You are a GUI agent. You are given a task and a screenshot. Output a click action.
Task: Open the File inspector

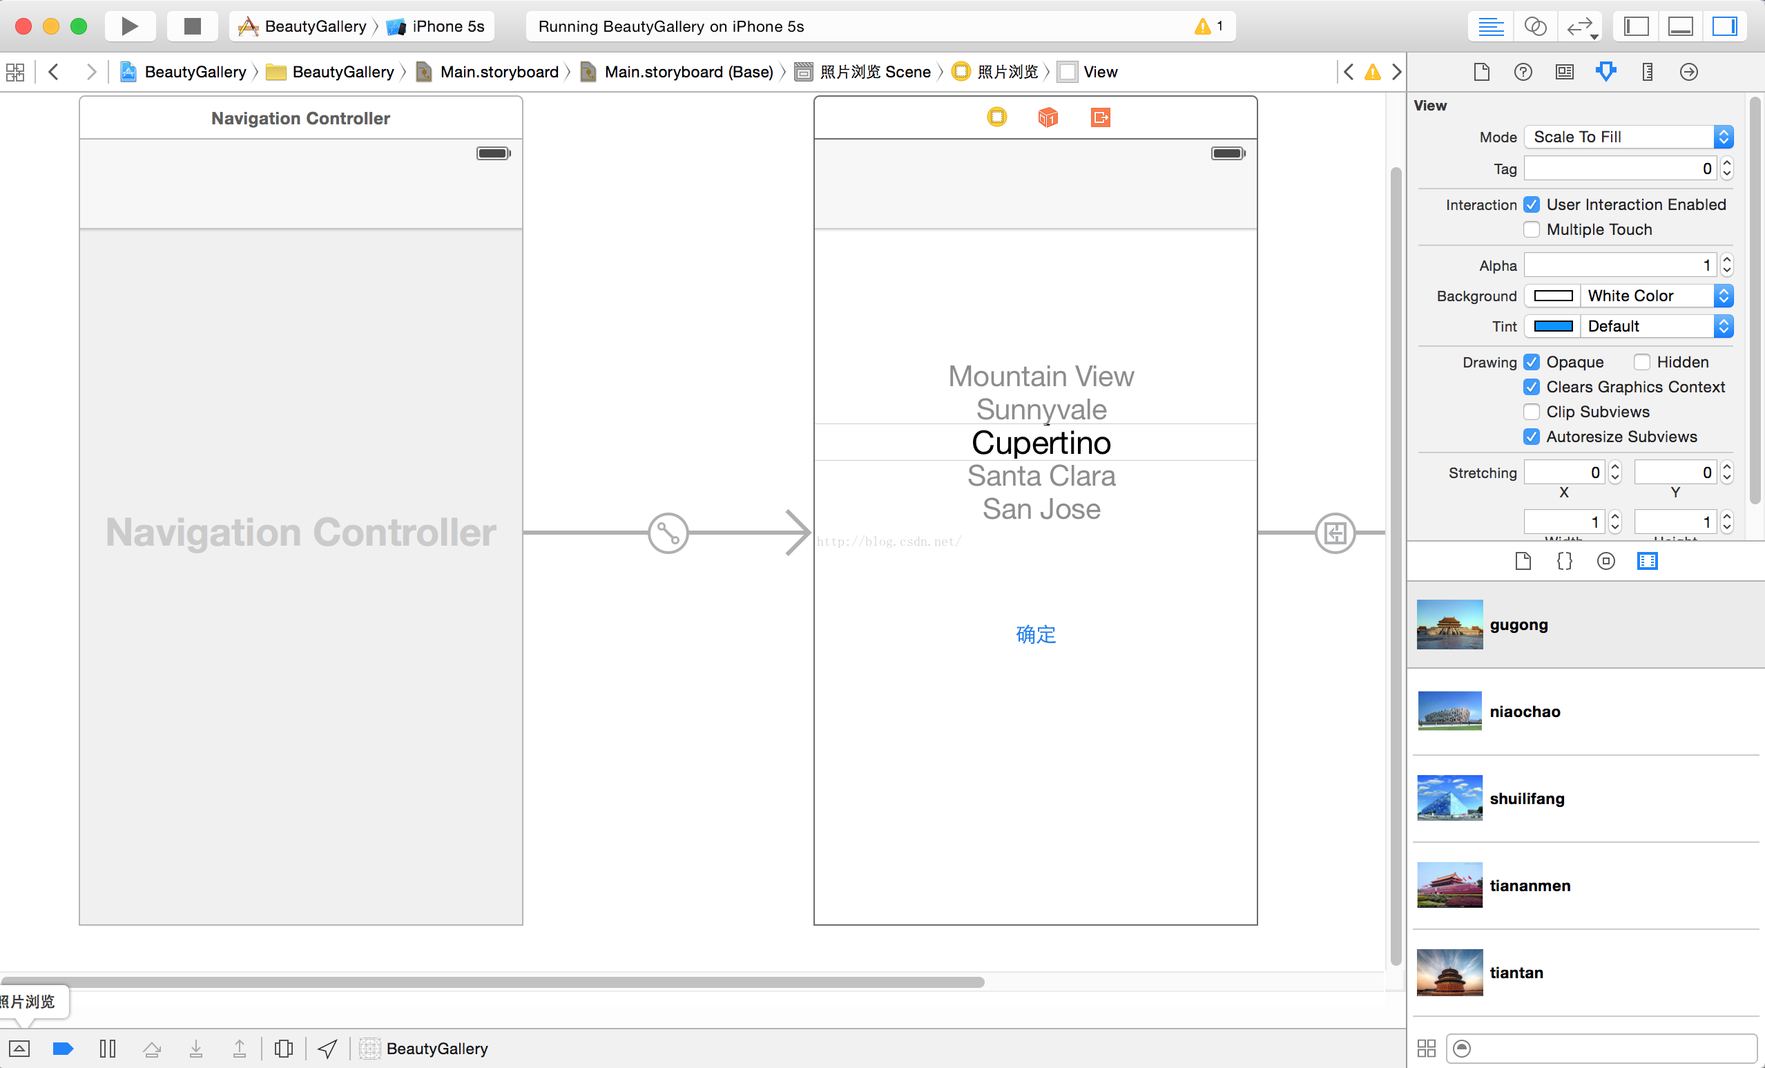[x=1481, y=72]
